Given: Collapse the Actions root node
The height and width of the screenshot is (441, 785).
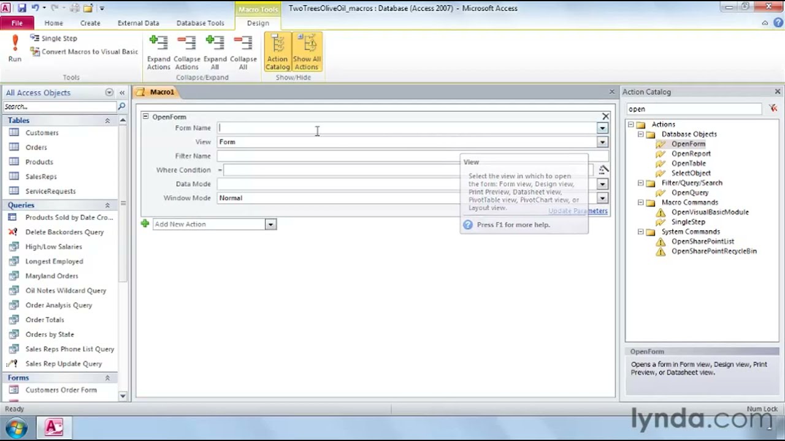Looking at the screenshot, I should (630, 124).
